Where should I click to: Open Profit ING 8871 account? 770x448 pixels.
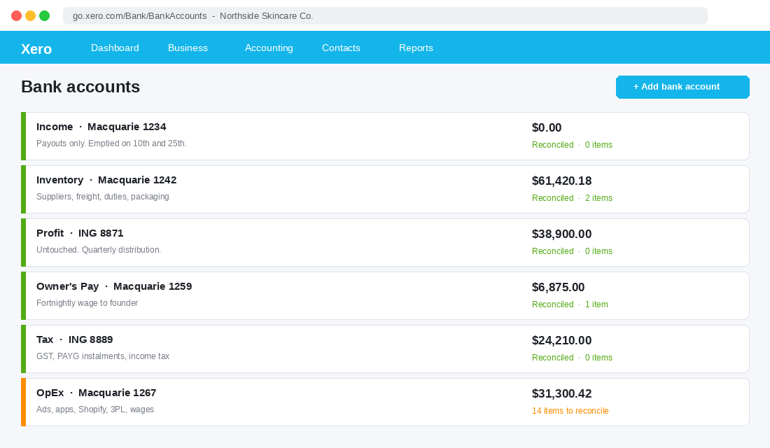tap(385, 242)
